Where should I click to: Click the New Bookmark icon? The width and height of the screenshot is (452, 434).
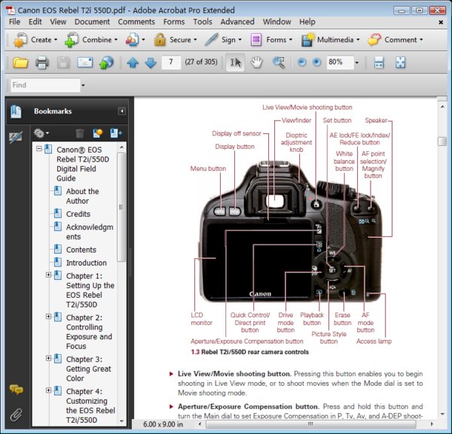click(x=97, y=133)
